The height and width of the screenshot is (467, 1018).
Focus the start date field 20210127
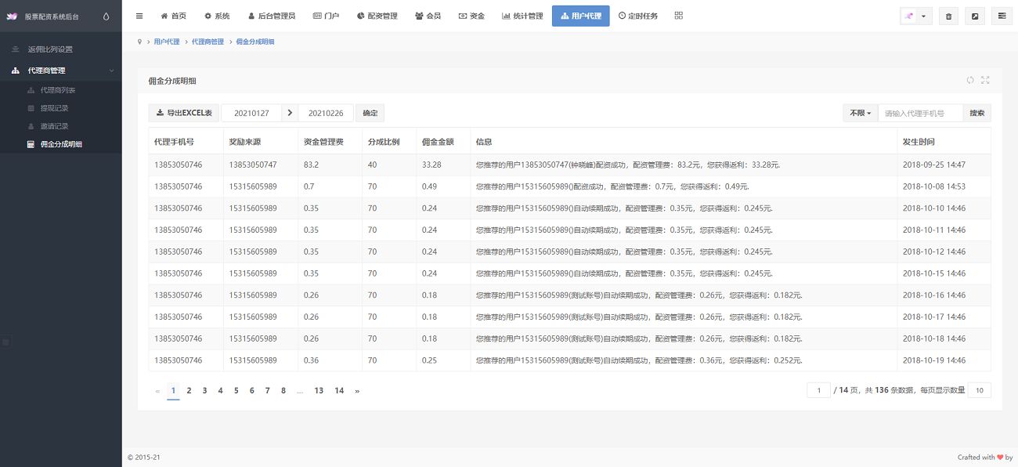tap(251, 113)
